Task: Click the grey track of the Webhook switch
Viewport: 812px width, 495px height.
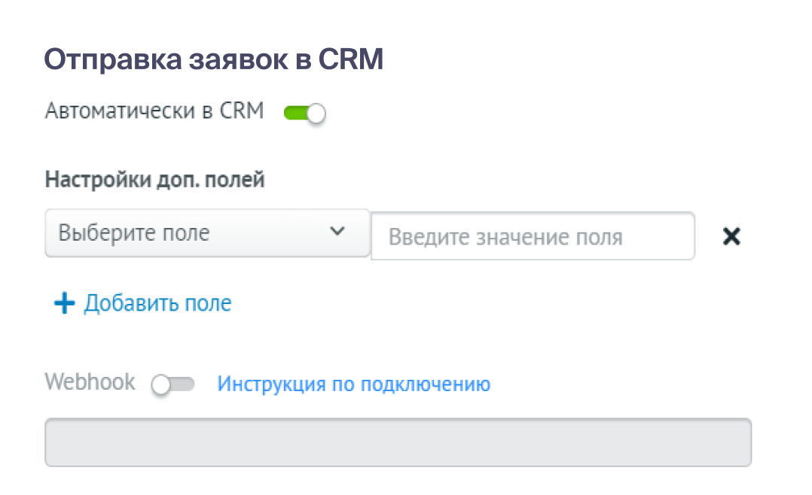Action: (183, 384)
